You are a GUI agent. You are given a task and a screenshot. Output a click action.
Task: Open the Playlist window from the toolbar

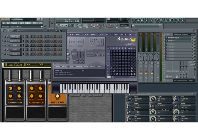(x=134, y=20)
